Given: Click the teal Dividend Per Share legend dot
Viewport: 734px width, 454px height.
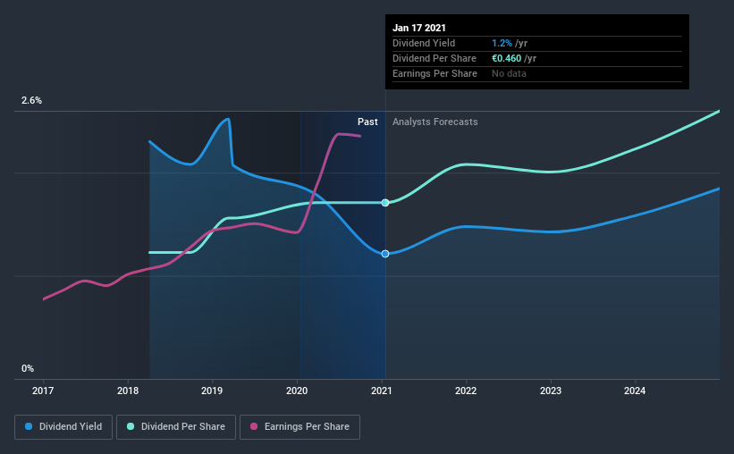Looking at the screenshot, I should pyautogui.click(x=131, y=426).
